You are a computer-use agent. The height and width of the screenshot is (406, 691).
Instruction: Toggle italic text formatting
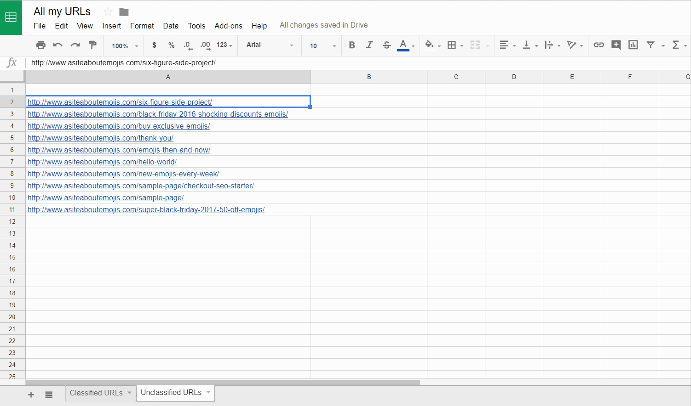369,45
